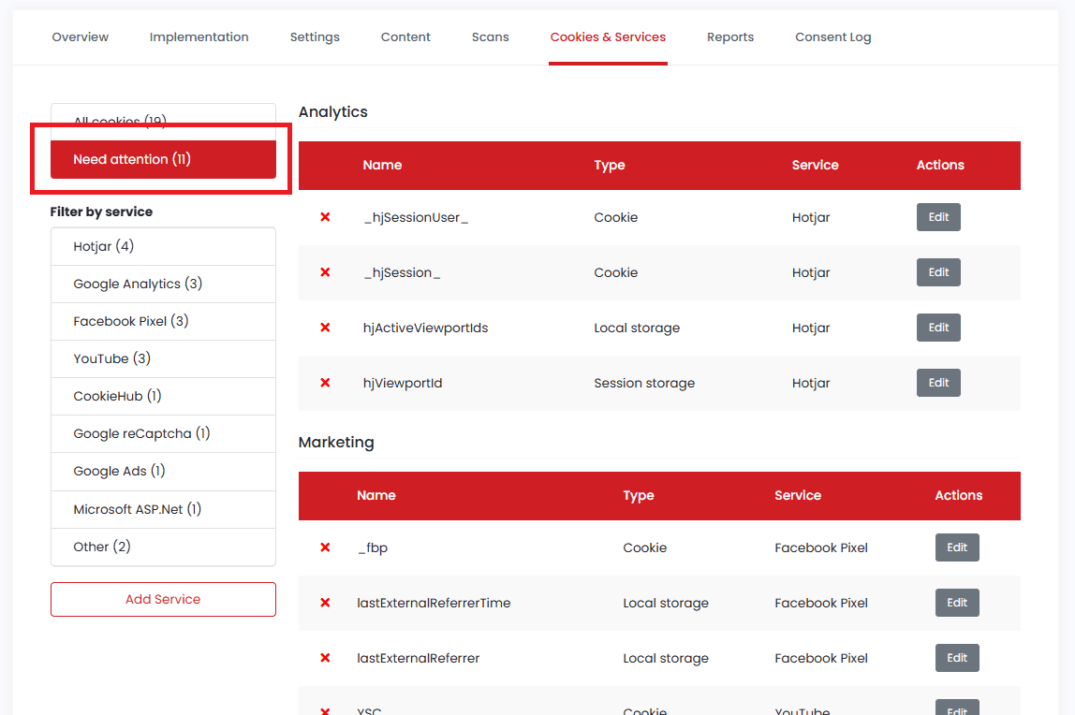Open the Content tab
1075x715 pixels.
coord(405,37)
